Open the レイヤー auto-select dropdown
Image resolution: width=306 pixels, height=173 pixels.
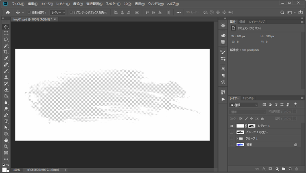point(58,13)
